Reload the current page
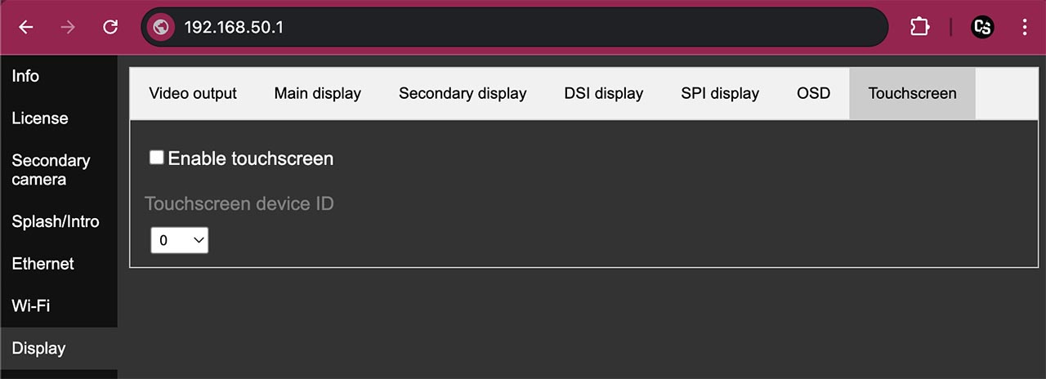 [110, 27]
